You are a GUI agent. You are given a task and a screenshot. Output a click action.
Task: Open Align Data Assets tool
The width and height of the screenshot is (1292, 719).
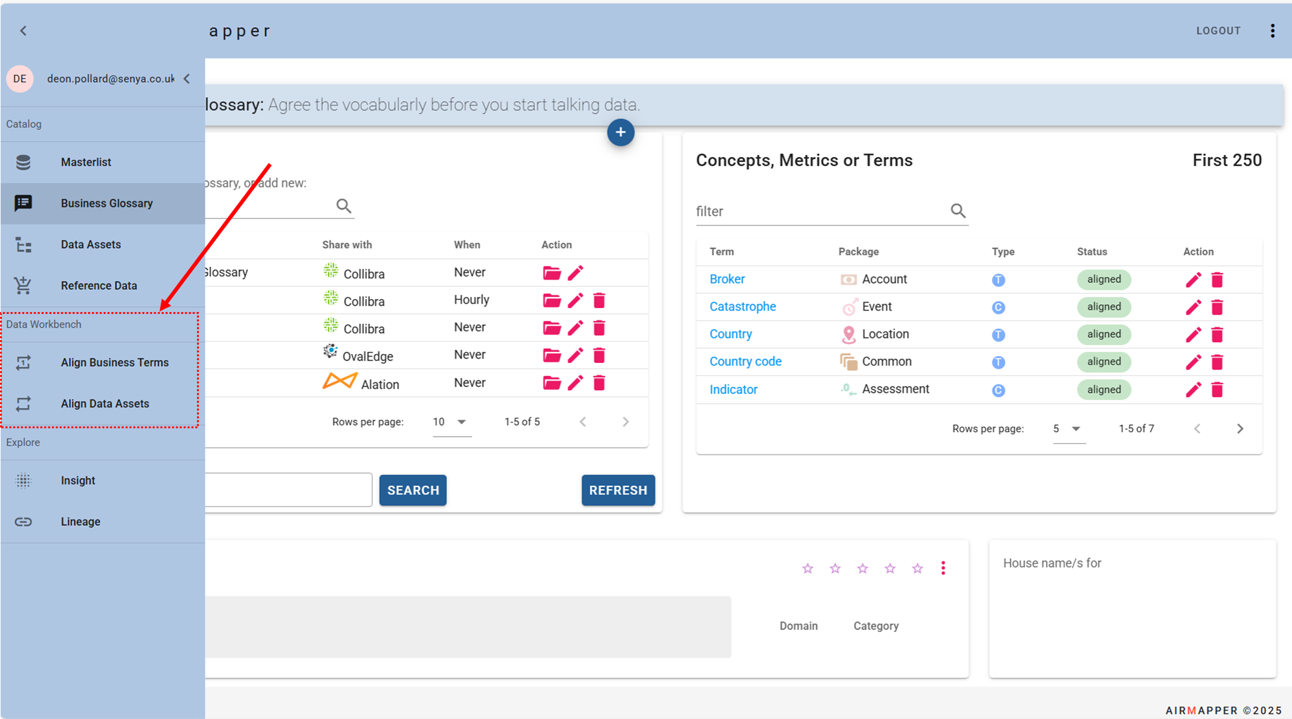click(x=105, y=403)
